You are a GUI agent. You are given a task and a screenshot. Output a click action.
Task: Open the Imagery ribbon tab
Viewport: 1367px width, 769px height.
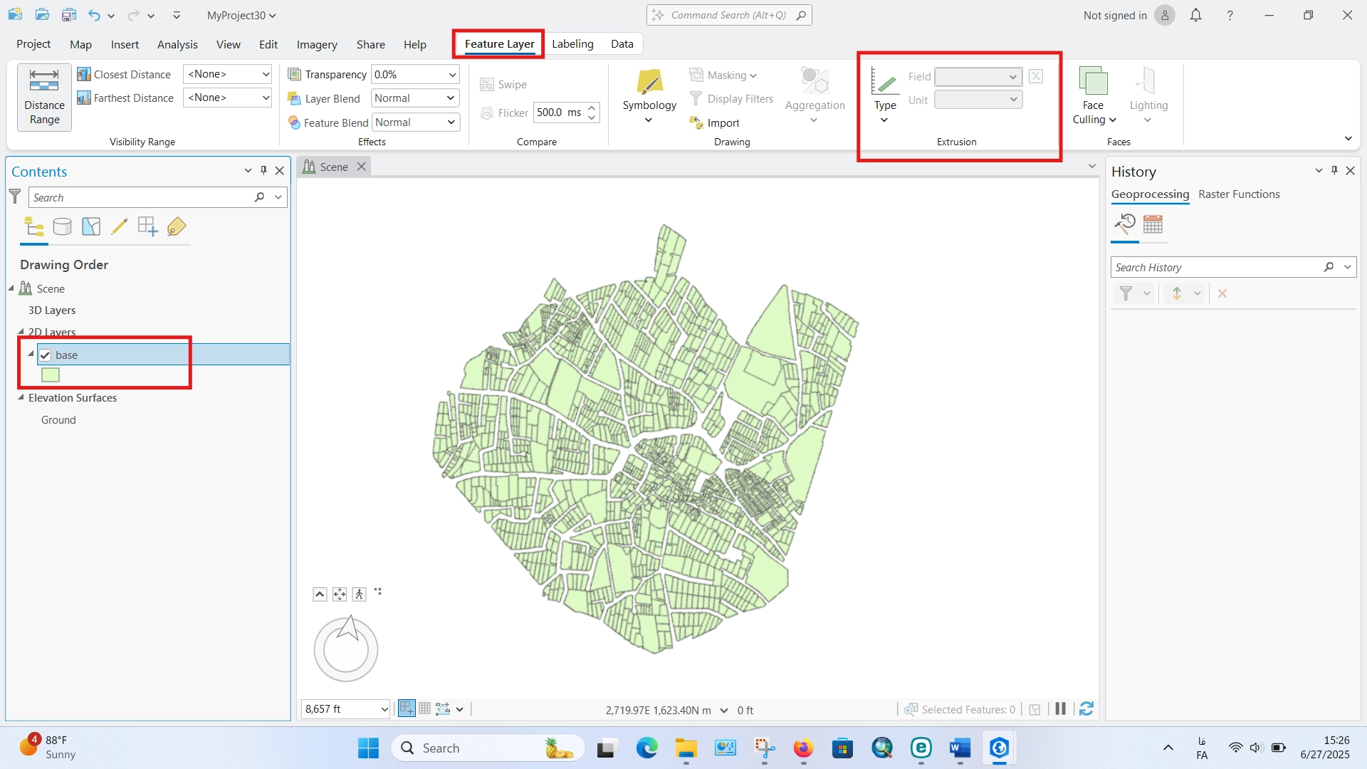tap(317, 44)
